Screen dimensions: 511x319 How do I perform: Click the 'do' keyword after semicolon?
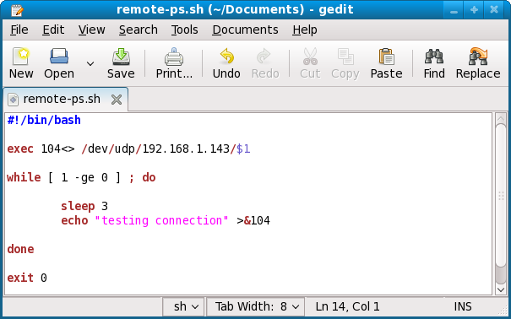point(149,177)
